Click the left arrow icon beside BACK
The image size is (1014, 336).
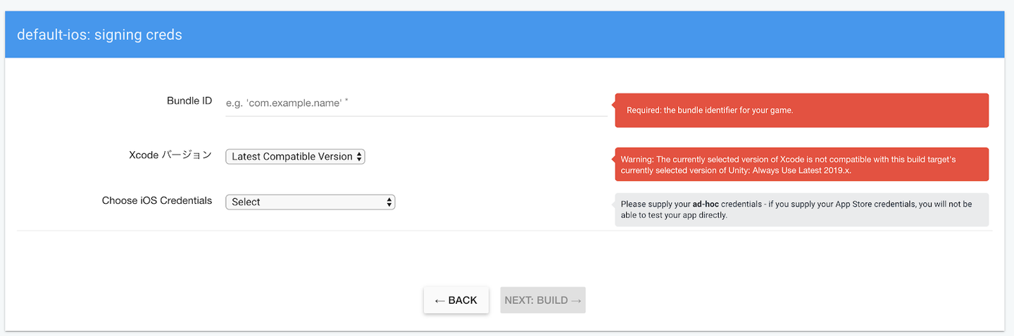[x=439, y=301]
